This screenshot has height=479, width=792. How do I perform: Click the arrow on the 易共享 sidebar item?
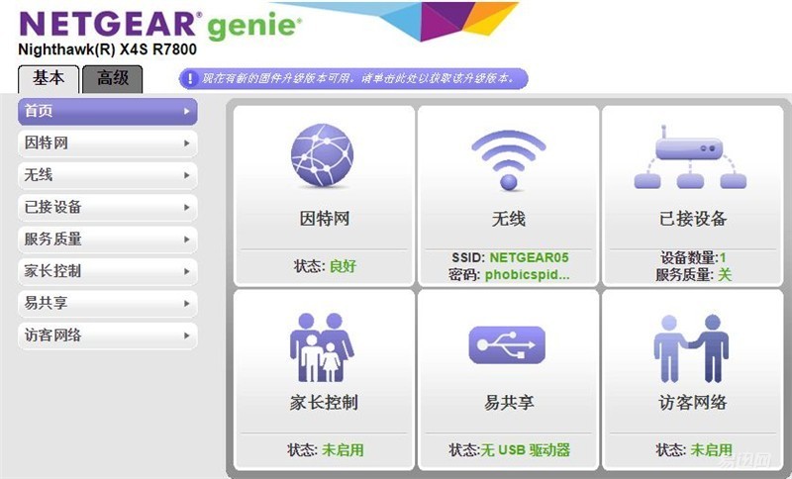pyautogui.click(x=187, y=304)
